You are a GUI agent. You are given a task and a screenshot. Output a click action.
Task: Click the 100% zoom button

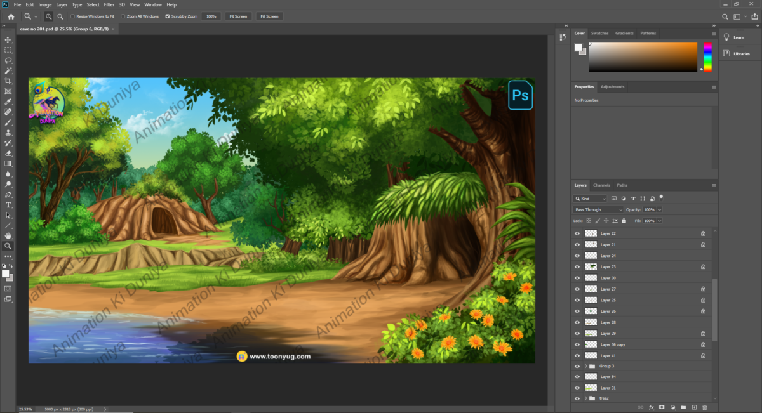211,16
